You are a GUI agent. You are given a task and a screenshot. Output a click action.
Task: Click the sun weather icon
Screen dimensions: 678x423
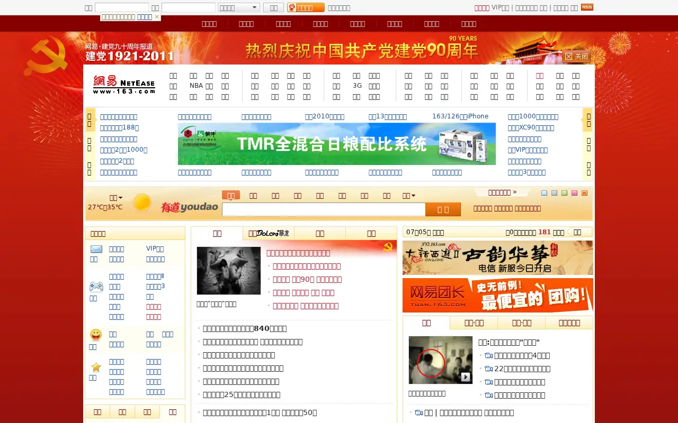(x=142, y=203)
